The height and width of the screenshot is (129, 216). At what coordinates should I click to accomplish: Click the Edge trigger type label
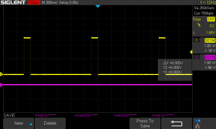tap(197, 19)
